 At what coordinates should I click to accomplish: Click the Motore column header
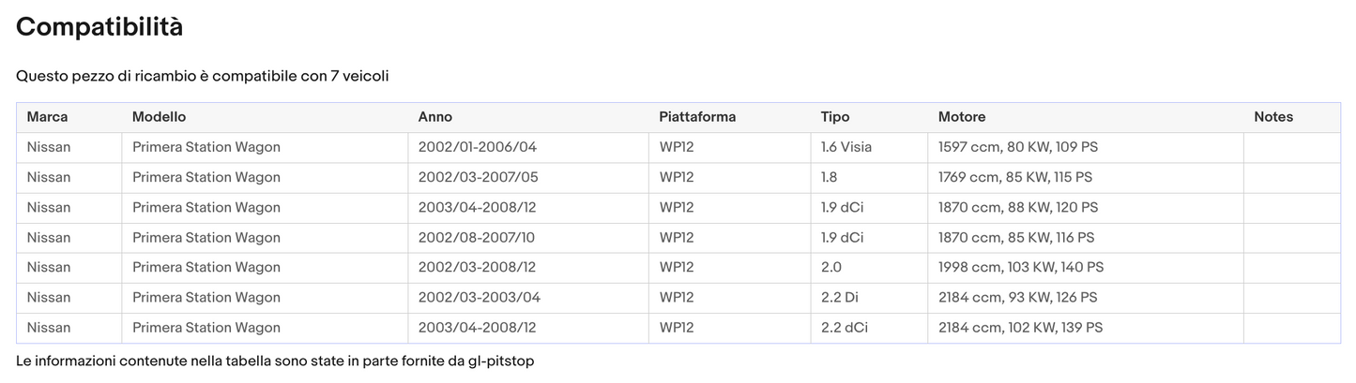pos(961,117)
